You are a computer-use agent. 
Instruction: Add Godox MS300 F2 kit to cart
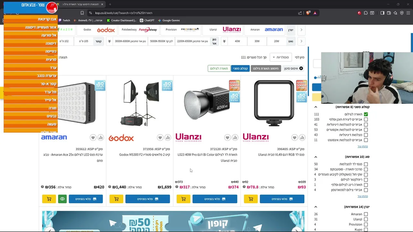116,199
